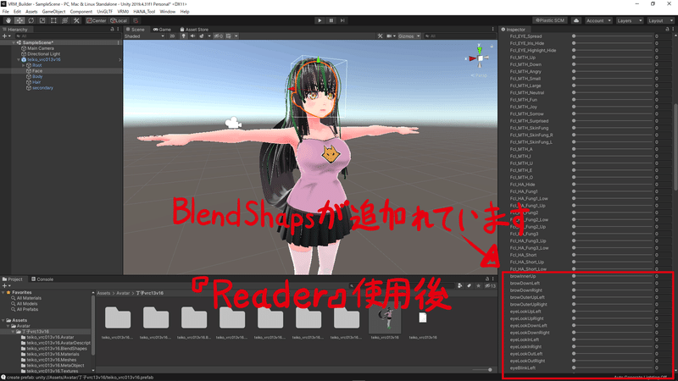Toggle scene lighting lightbulb icon
Image resolution: width=678 pixels, height=381 pixels.
[183, 36]
